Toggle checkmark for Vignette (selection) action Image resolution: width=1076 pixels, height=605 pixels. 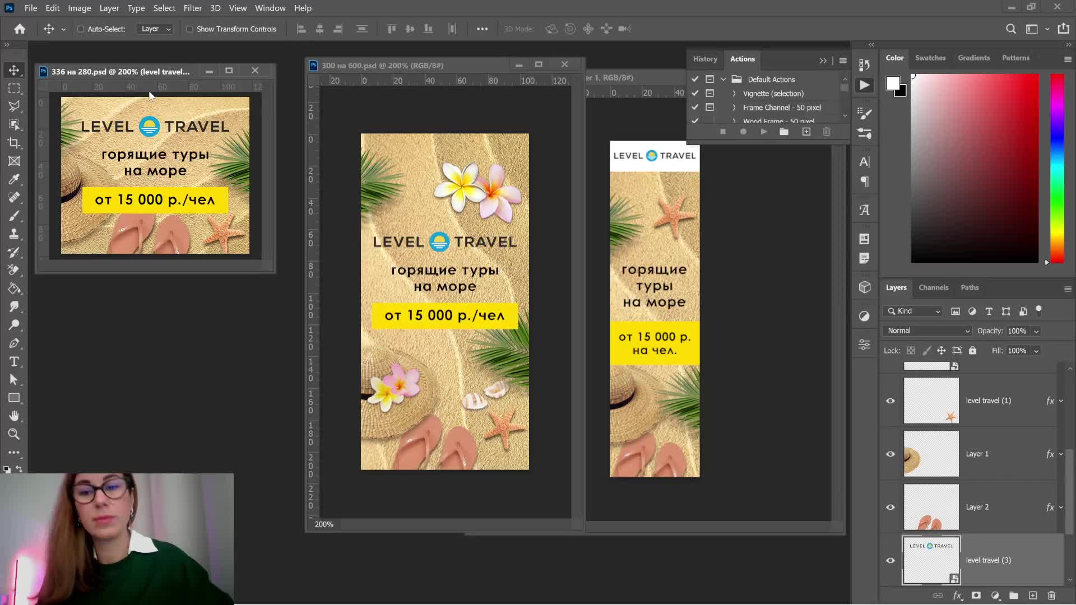pos(695,93)
